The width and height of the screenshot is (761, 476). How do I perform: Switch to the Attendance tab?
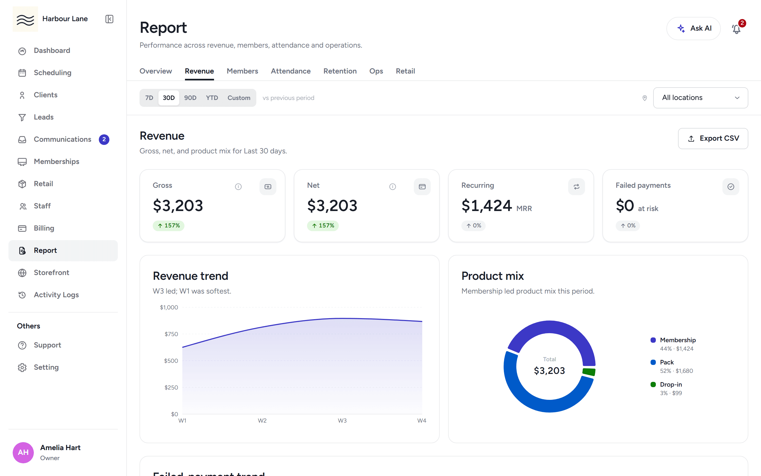pos(291,71)
